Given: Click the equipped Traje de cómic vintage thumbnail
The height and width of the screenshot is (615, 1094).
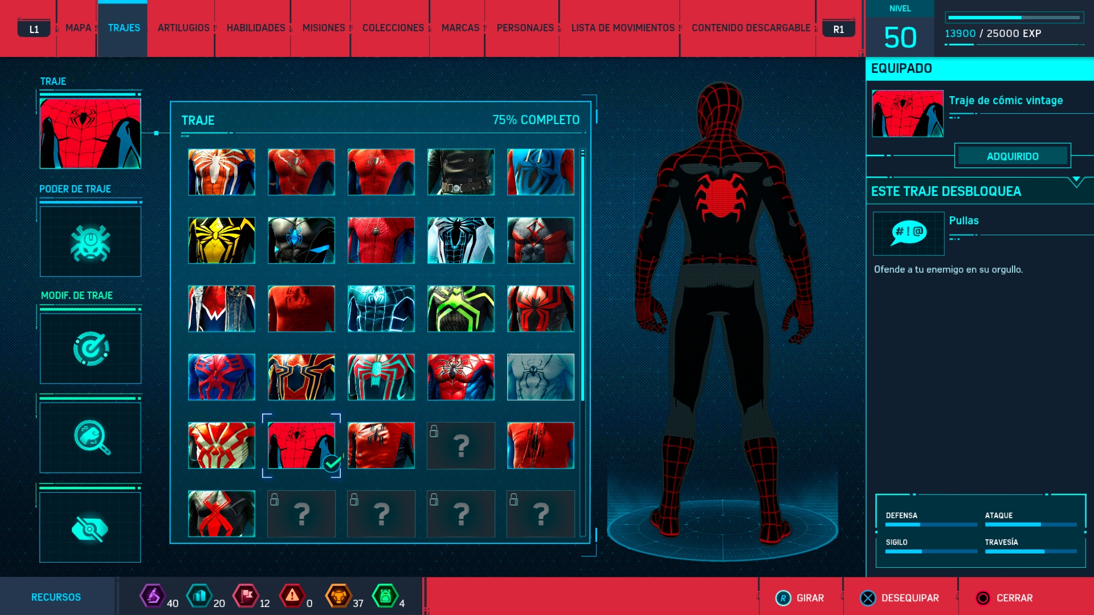Looking at the screenshot, I should coord(908,113).
